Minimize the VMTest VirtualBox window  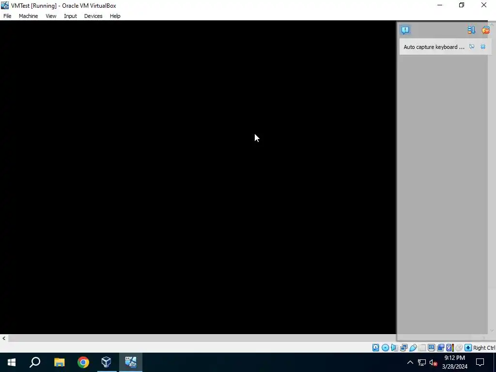(x=440, y=5)
